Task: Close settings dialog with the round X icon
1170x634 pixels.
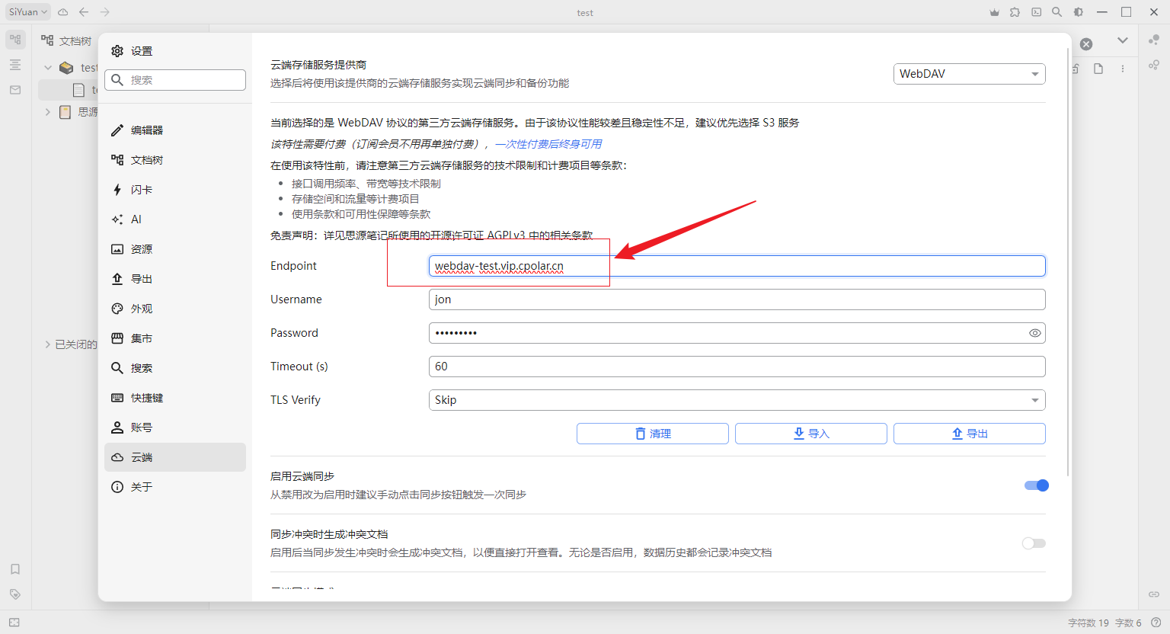Action: tap(1086, 44)
